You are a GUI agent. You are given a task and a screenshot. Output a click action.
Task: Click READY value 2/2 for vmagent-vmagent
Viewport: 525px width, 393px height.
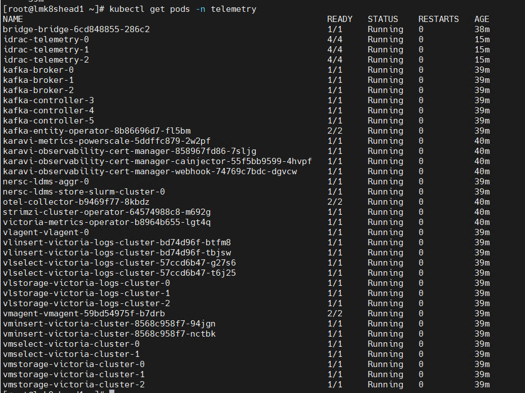coord(335,313)
